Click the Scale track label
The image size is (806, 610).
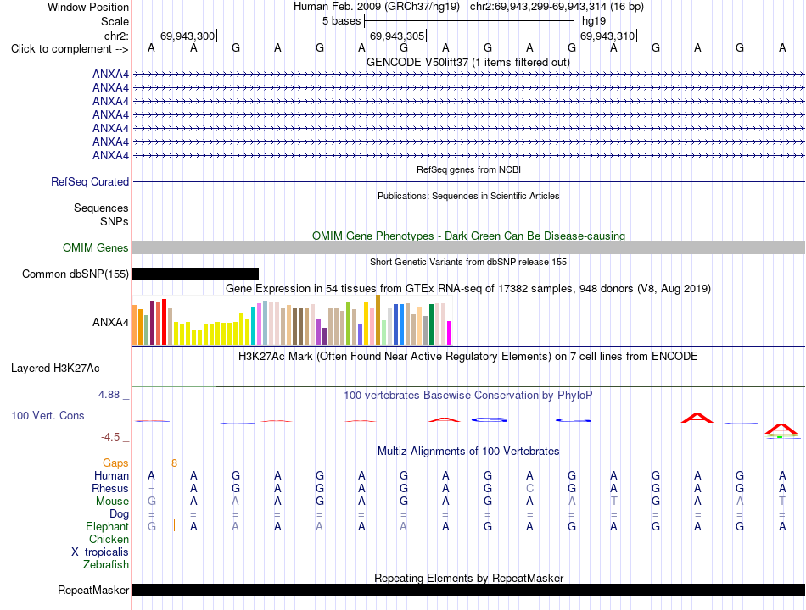[115, 21]
